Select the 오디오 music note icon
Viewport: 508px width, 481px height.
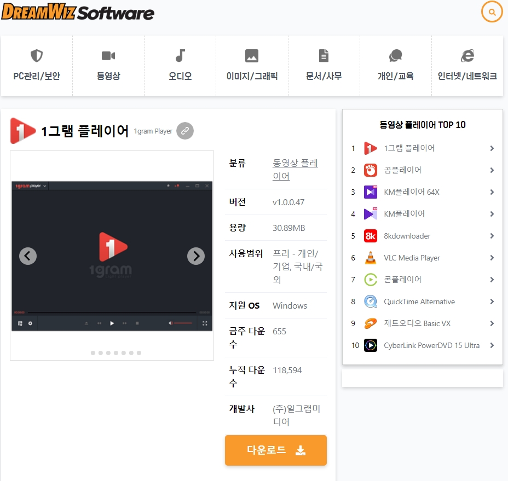click(180, 55)
